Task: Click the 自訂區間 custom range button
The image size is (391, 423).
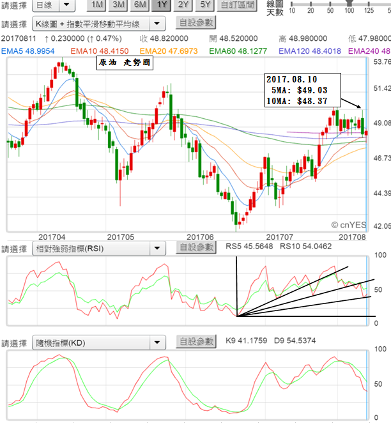Action: tap(237, 5)
